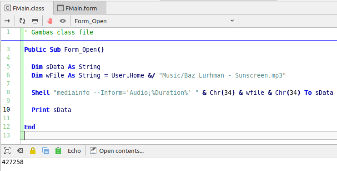The width and height of the screenshot is (337, 171).
Task: Click the mediainfo command string
Action: click(126, 93)
